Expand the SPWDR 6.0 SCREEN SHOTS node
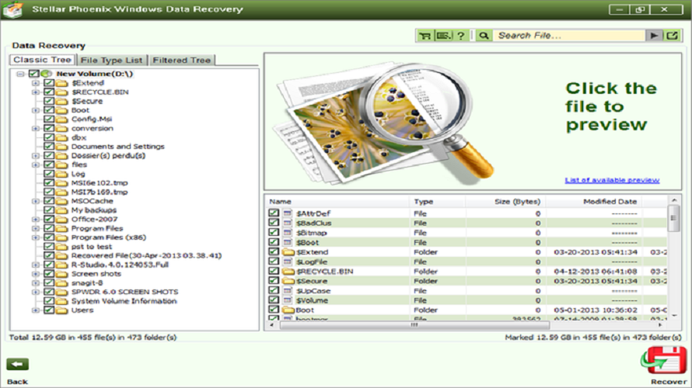692x388 pixels. [x=35, y=292]
